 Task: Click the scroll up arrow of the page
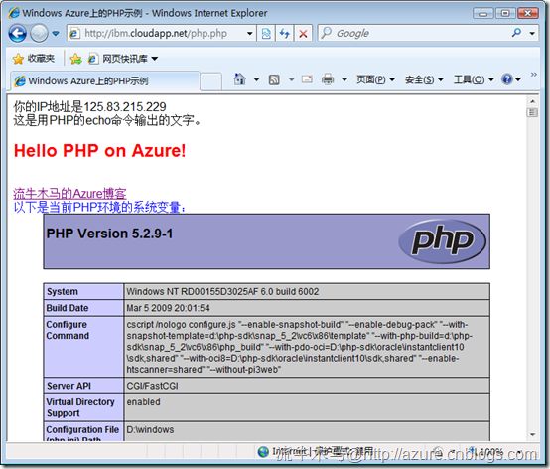(532, 101)
